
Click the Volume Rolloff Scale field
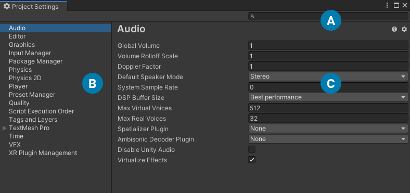pyautogui.click(x=328, y=56)
